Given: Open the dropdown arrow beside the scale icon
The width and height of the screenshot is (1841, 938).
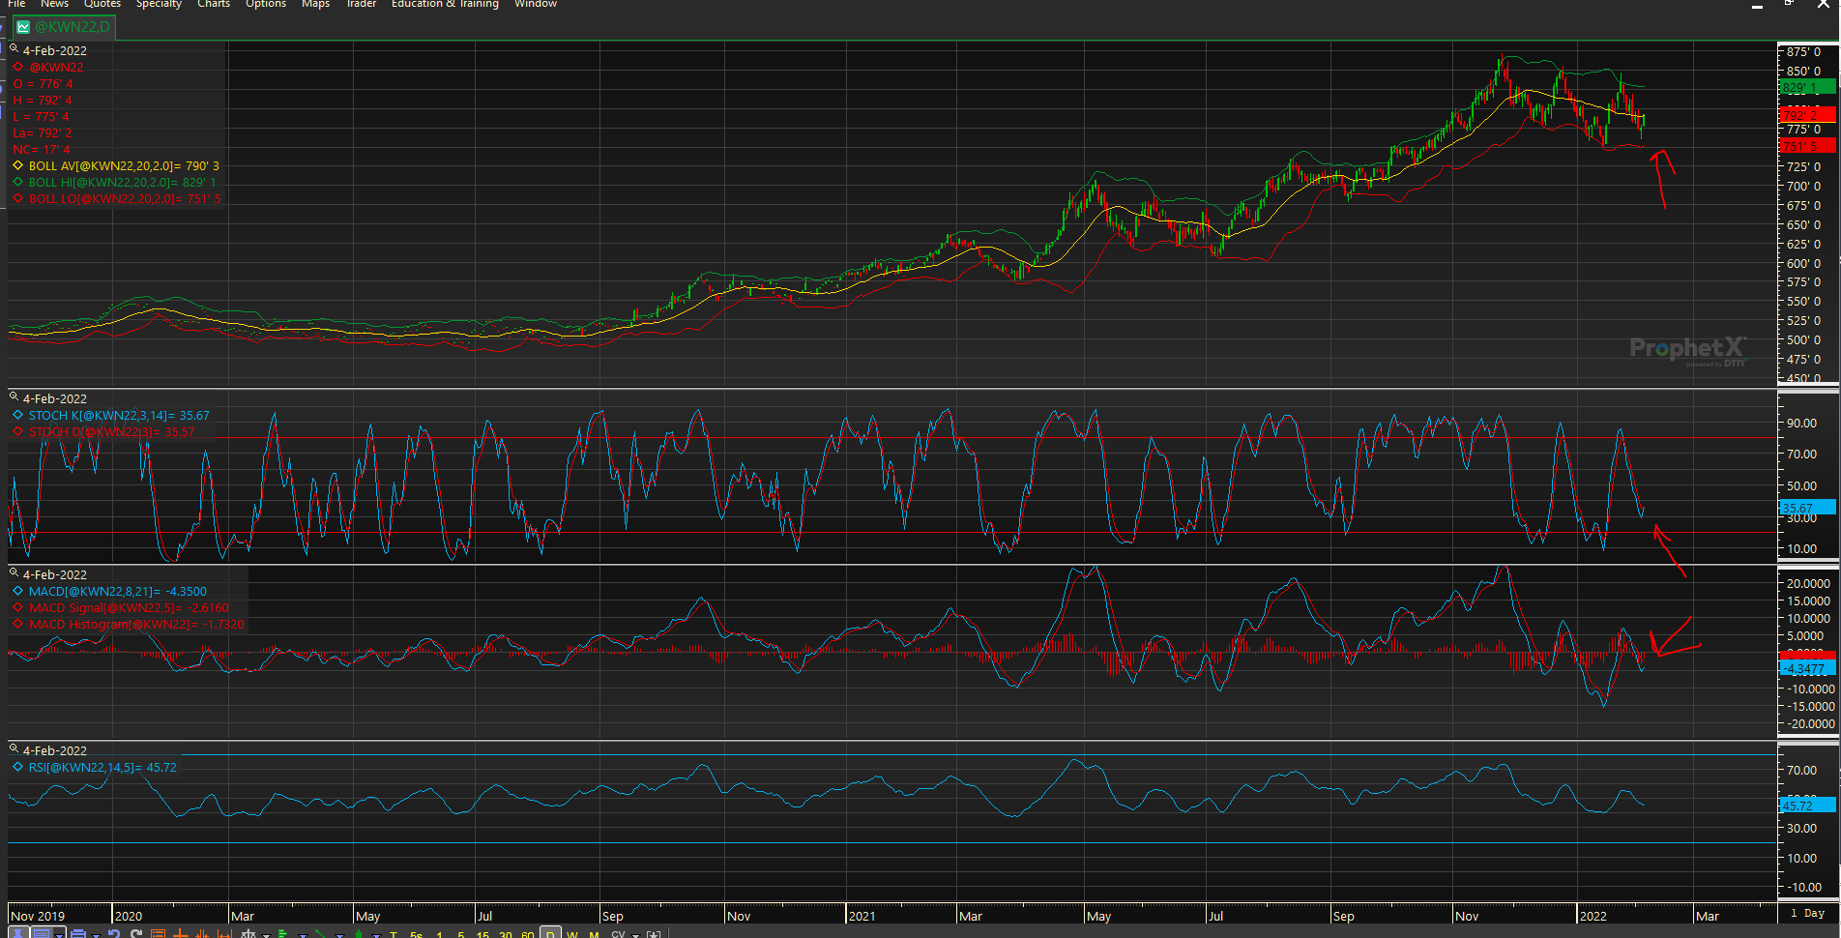Looking at the screenshot, I should [266, 934].
